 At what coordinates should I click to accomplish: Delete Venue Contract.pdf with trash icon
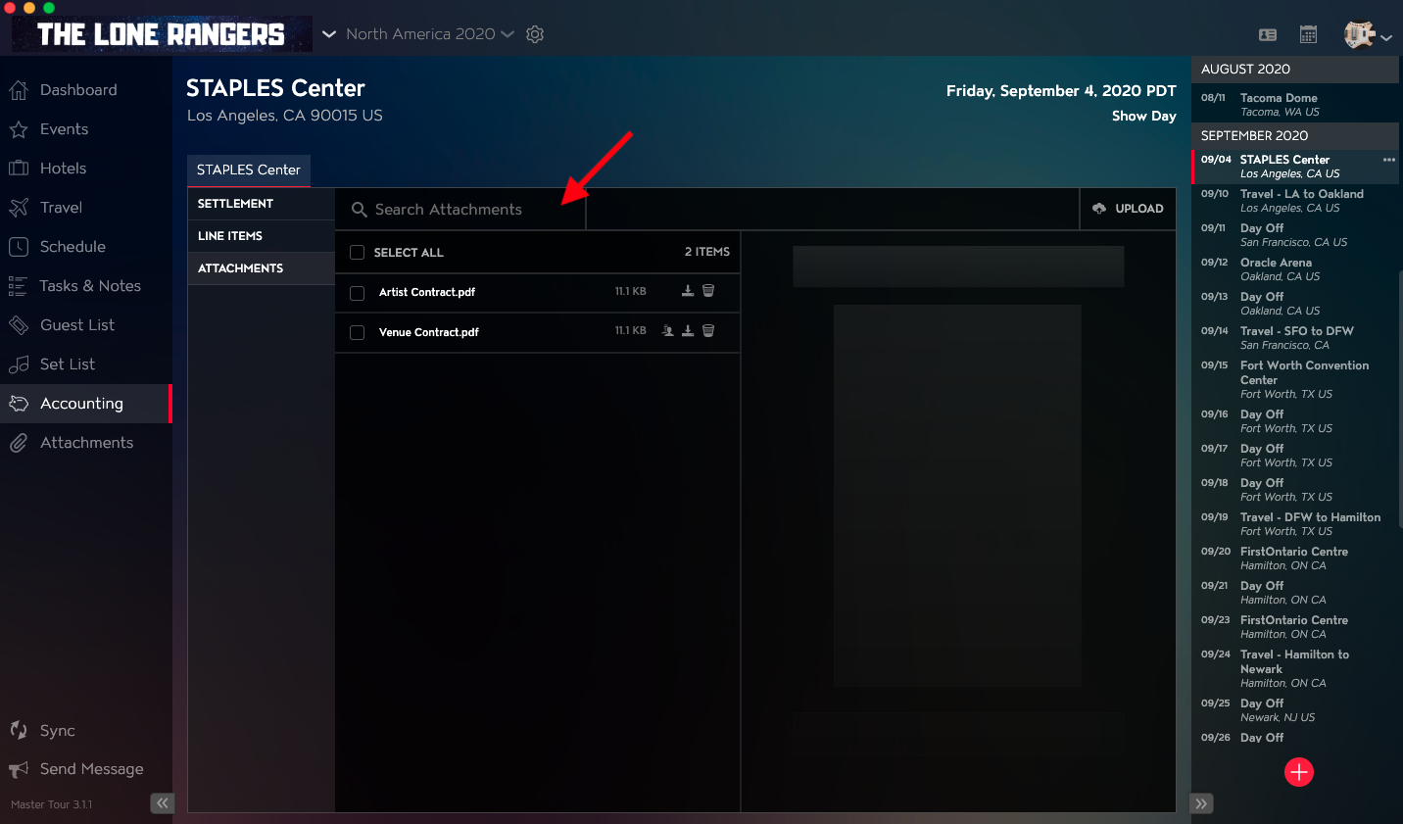(x=708, y=331)
